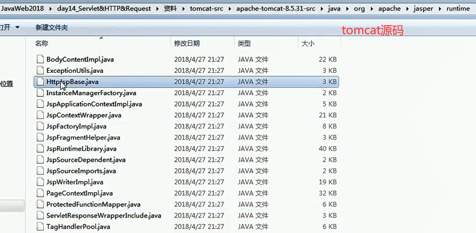Viewport: 476px width, 233px height.
Task: Expand breadcrumb arrow after apache-tomcat-8.5.31-src
Action: click(322, 9)
